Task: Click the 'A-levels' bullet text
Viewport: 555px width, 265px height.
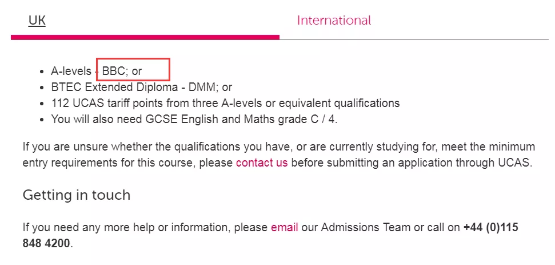Action: click(x=71, y=72)
